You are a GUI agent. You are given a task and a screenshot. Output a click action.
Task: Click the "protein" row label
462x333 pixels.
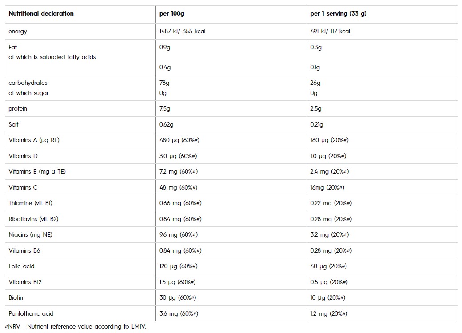coord(19,108)
